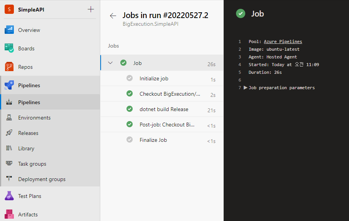Image resolution: width=349 pixels, height=221 pixels.
Task: Click the 'Job' heading in the log panel
Action: [258, 14]
